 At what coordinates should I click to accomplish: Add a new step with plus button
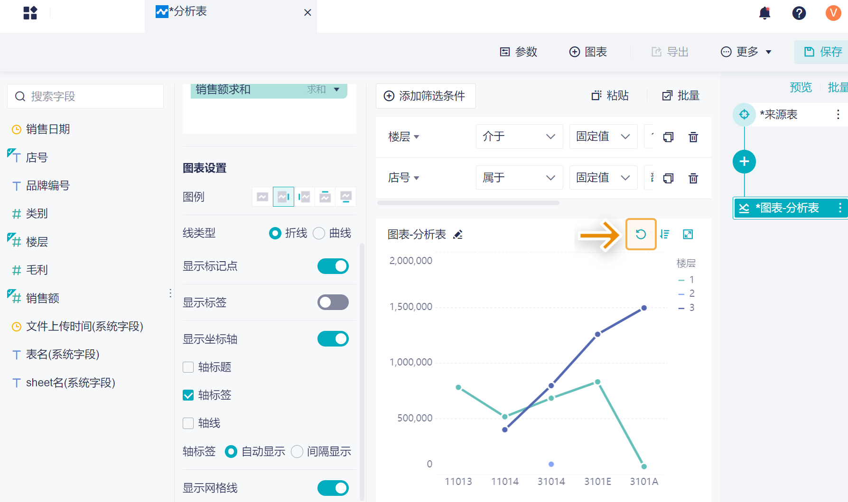744,162
